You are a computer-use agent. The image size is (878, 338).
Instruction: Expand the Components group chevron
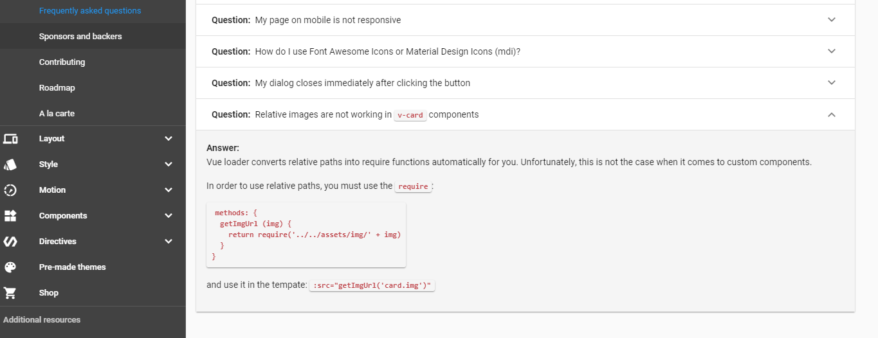pyautogui.click(x=169, y=216)
